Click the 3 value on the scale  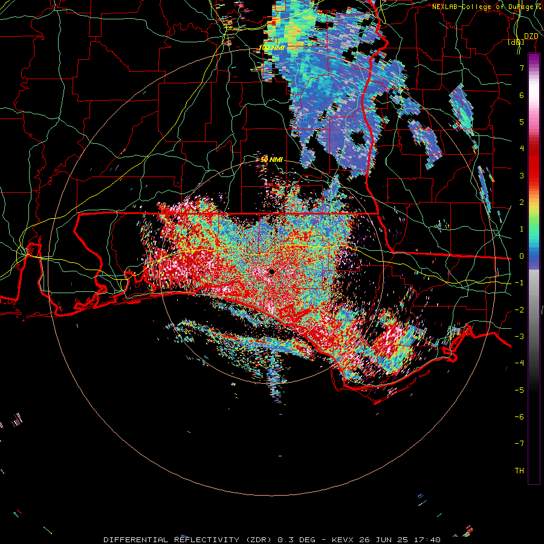point(522,175)
